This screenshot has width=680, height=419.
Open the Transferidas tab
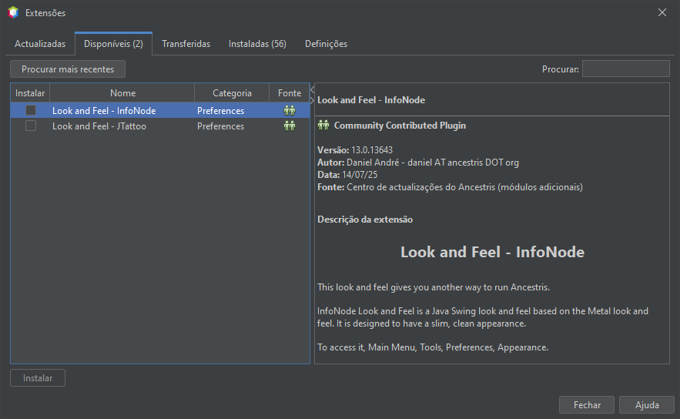pyautogui.click(x=186, y=44)
